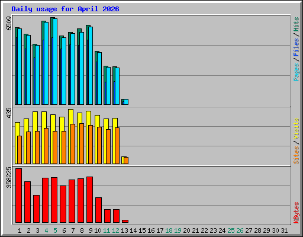Click the large cyan bar for day 1
Image resolution: width=303 pixels, height=237 pixels.
pyautogui.click(x=20, y=66)
